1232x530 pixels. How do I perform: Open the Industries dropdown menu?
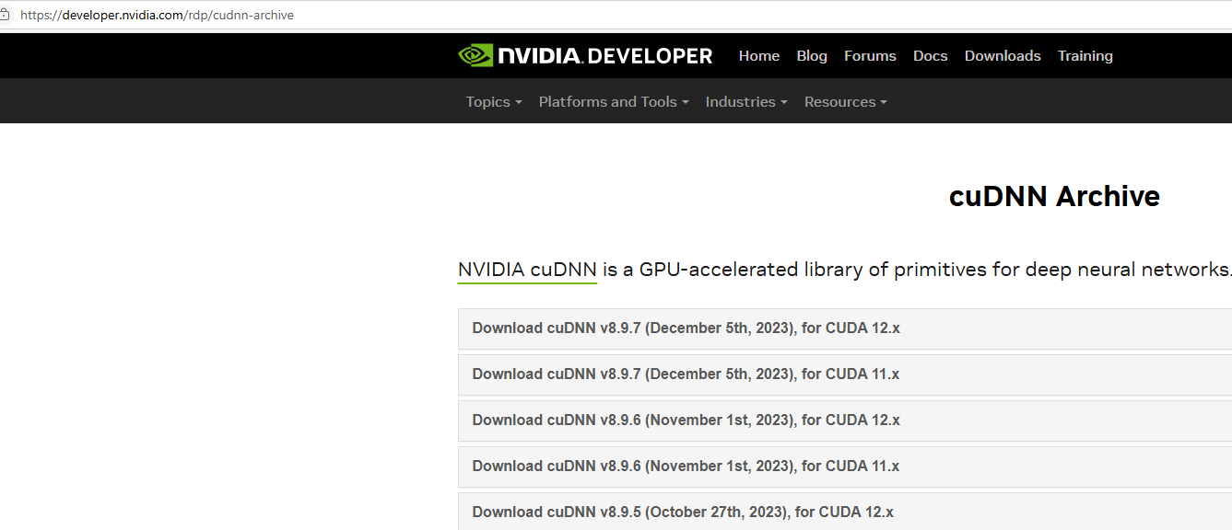click(x=746, y=102)
